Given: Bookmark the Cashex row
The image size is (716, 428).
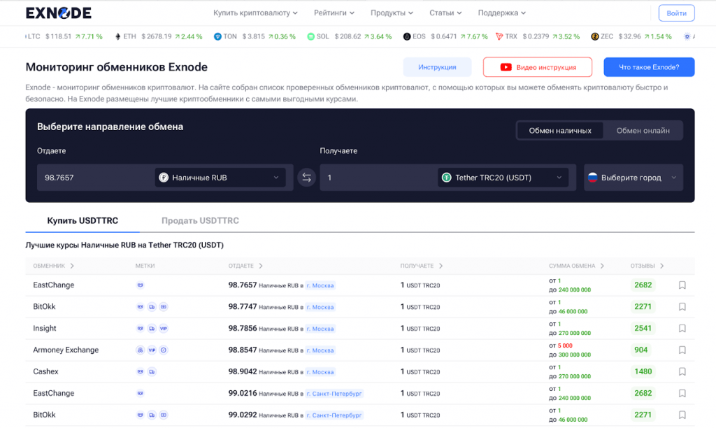Looking at the screenshot, I should pyautogui.click(x=682, y=371).
